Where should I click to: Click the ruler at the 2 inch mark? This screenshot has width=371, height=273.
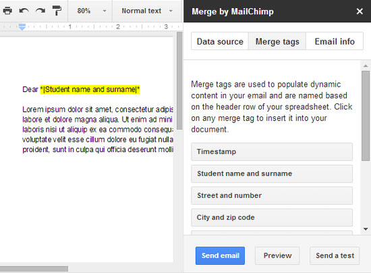pos(118,26)
